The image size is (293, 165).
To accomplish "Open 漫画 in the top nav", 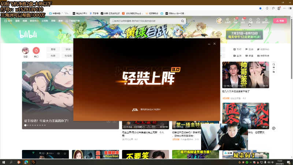I will 53,21.
